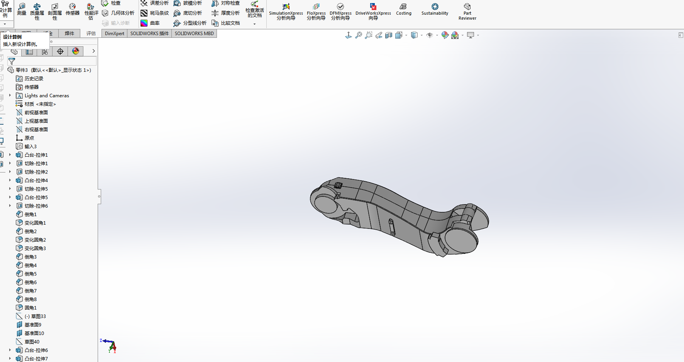Click the feature tree filter field
This screenshot has height=362, width=684.
tap(52, 61)
